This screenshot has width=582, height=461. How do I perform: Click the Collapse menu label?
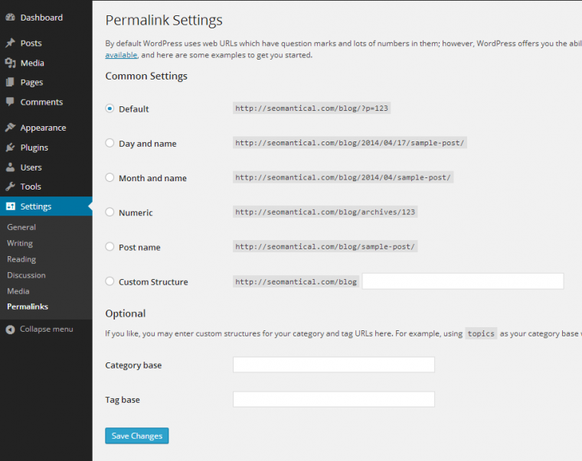(47, 329)
